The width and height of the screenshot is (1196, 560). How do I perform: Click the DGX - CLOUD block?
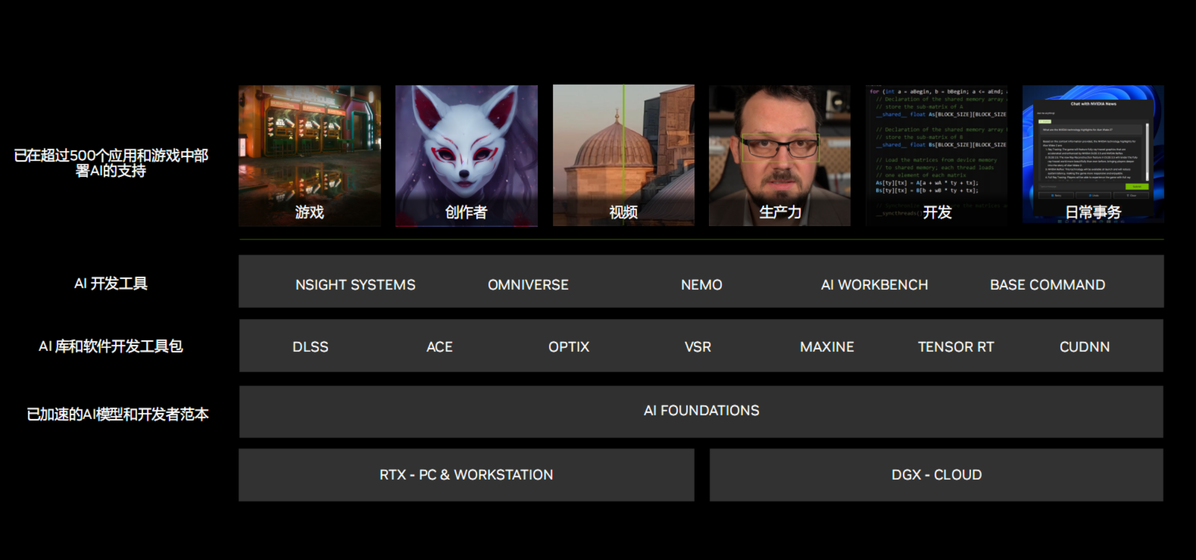pos(937,475)
